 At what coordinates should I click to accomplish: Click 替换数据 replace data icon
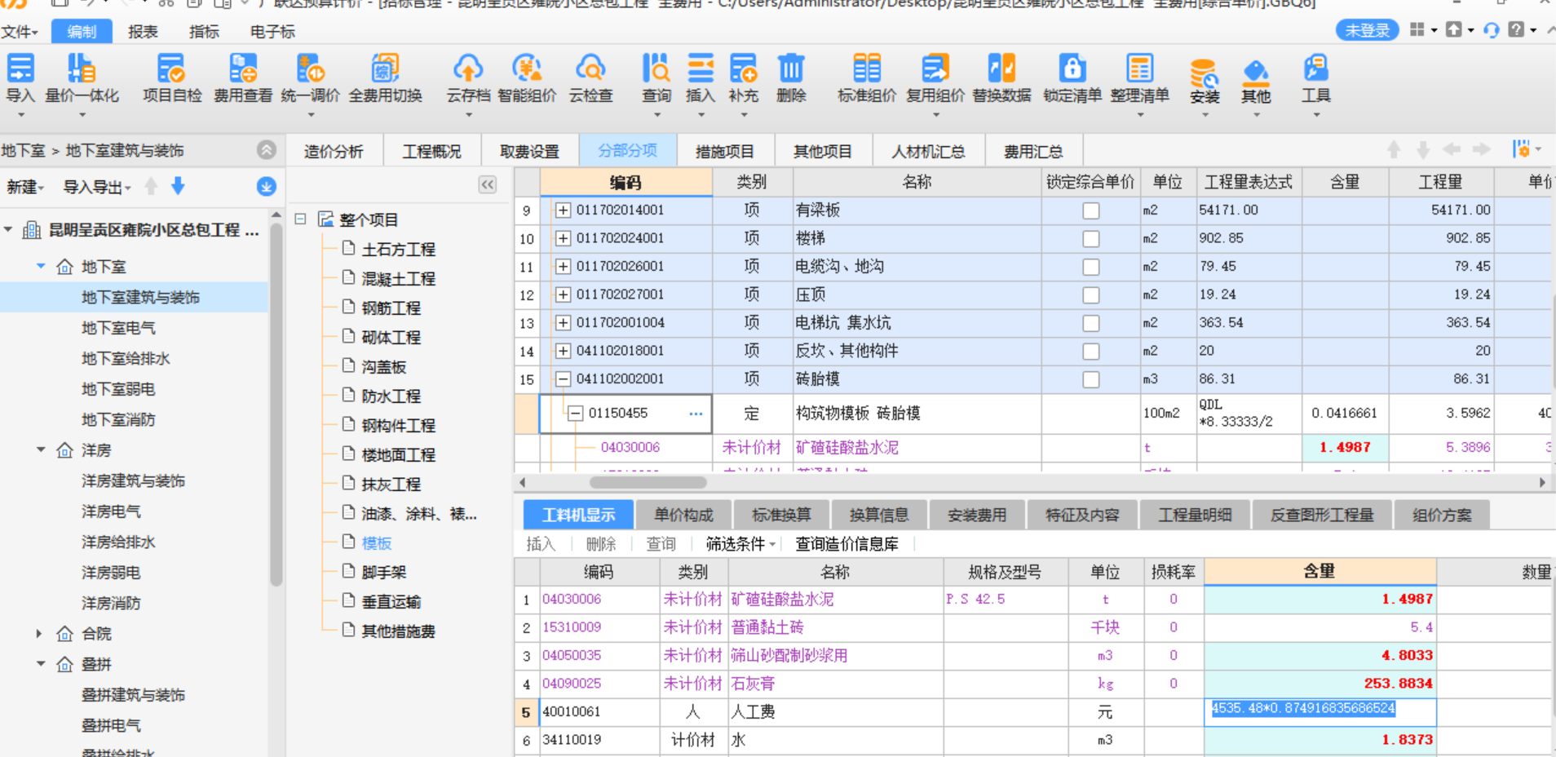pyautogui.click(x=1001, y=69)
